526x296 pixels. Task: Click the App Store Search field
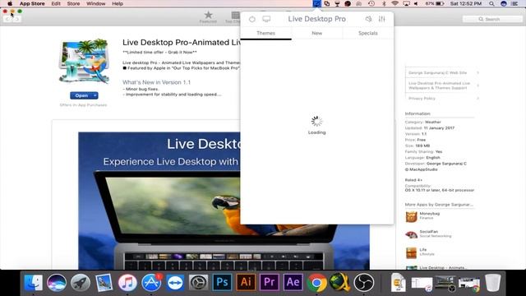coord(492,19)
